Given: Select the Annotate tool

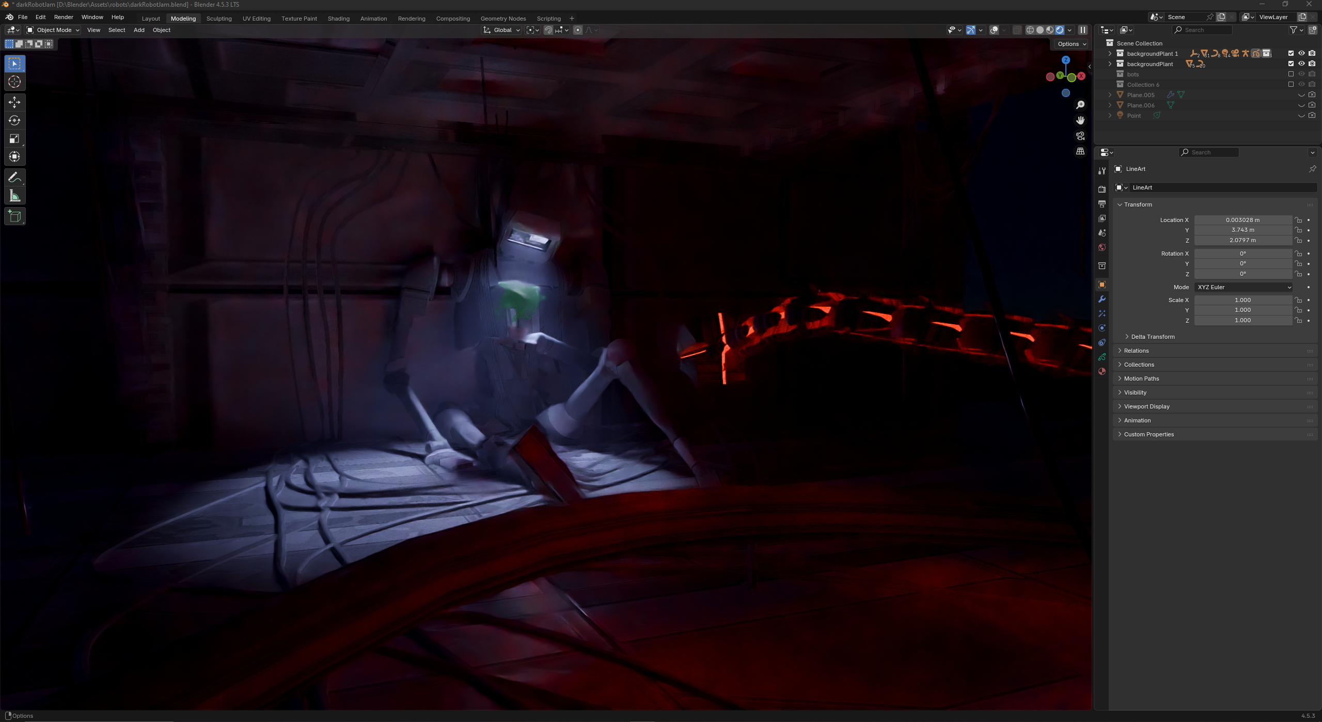Looking at the screenshot, I should click(14, 178).
